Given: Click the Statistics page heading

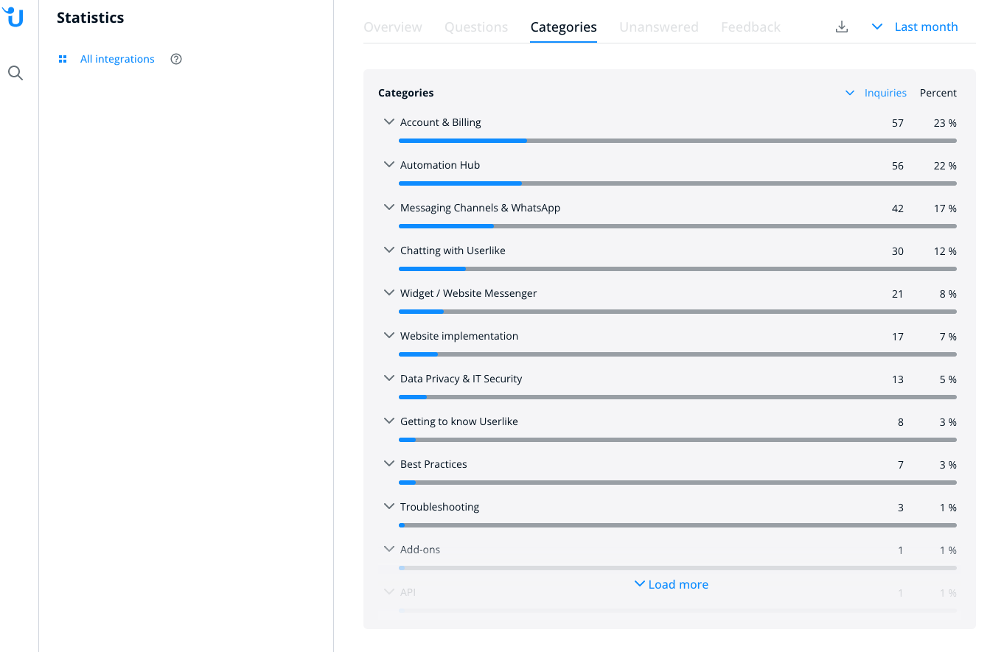Looking at the screenshot, I should [x=91, y=18].
